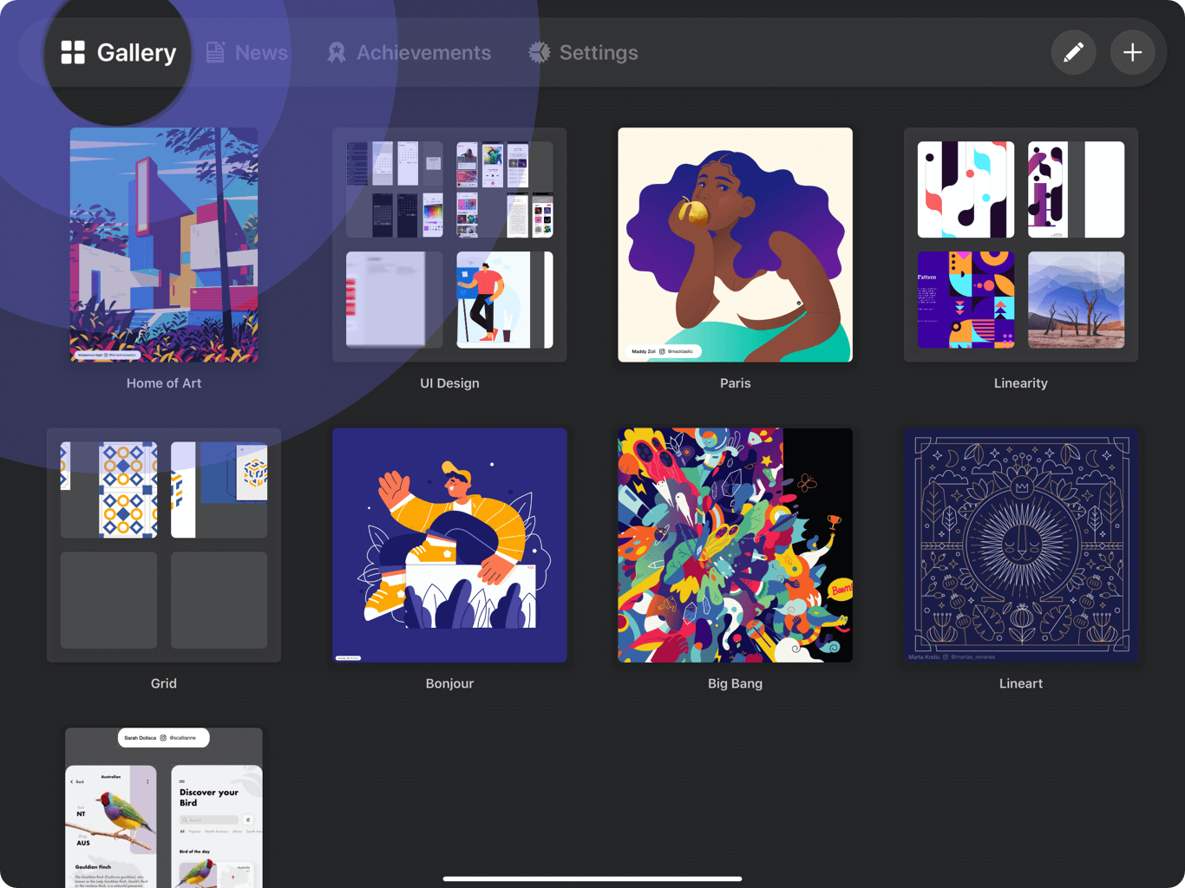This screenshot has height=888, width=1185.
Task: Switch to the News tab
Action: point(247,53)
